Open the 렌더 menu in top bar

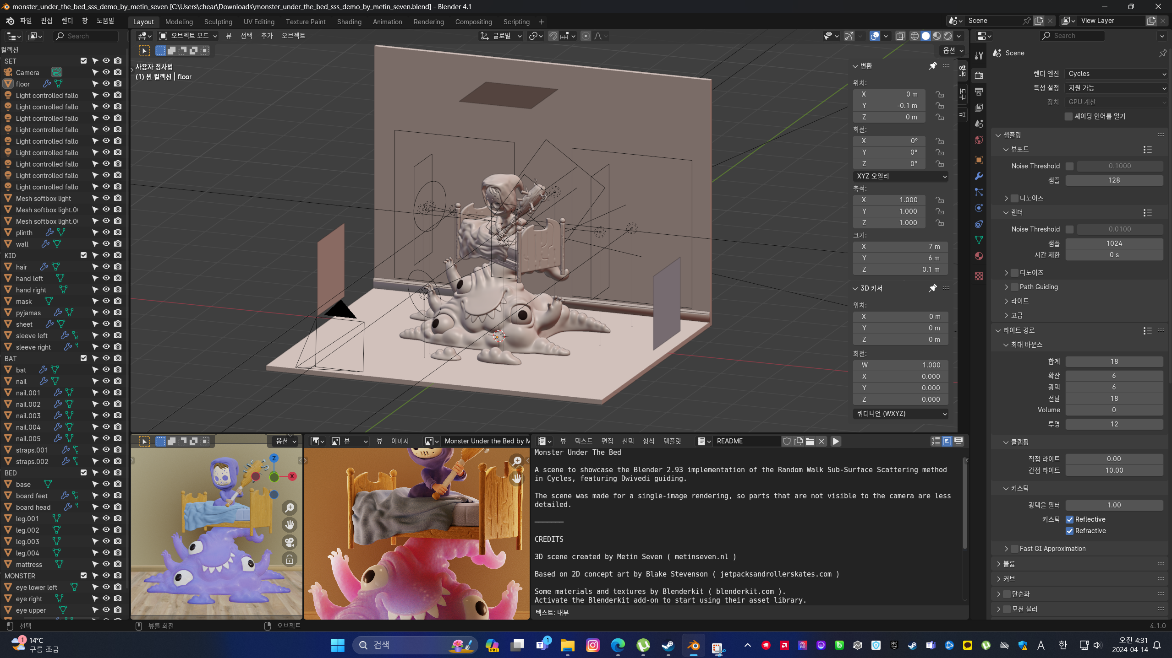pyautogui.click(x=67, y=21)
